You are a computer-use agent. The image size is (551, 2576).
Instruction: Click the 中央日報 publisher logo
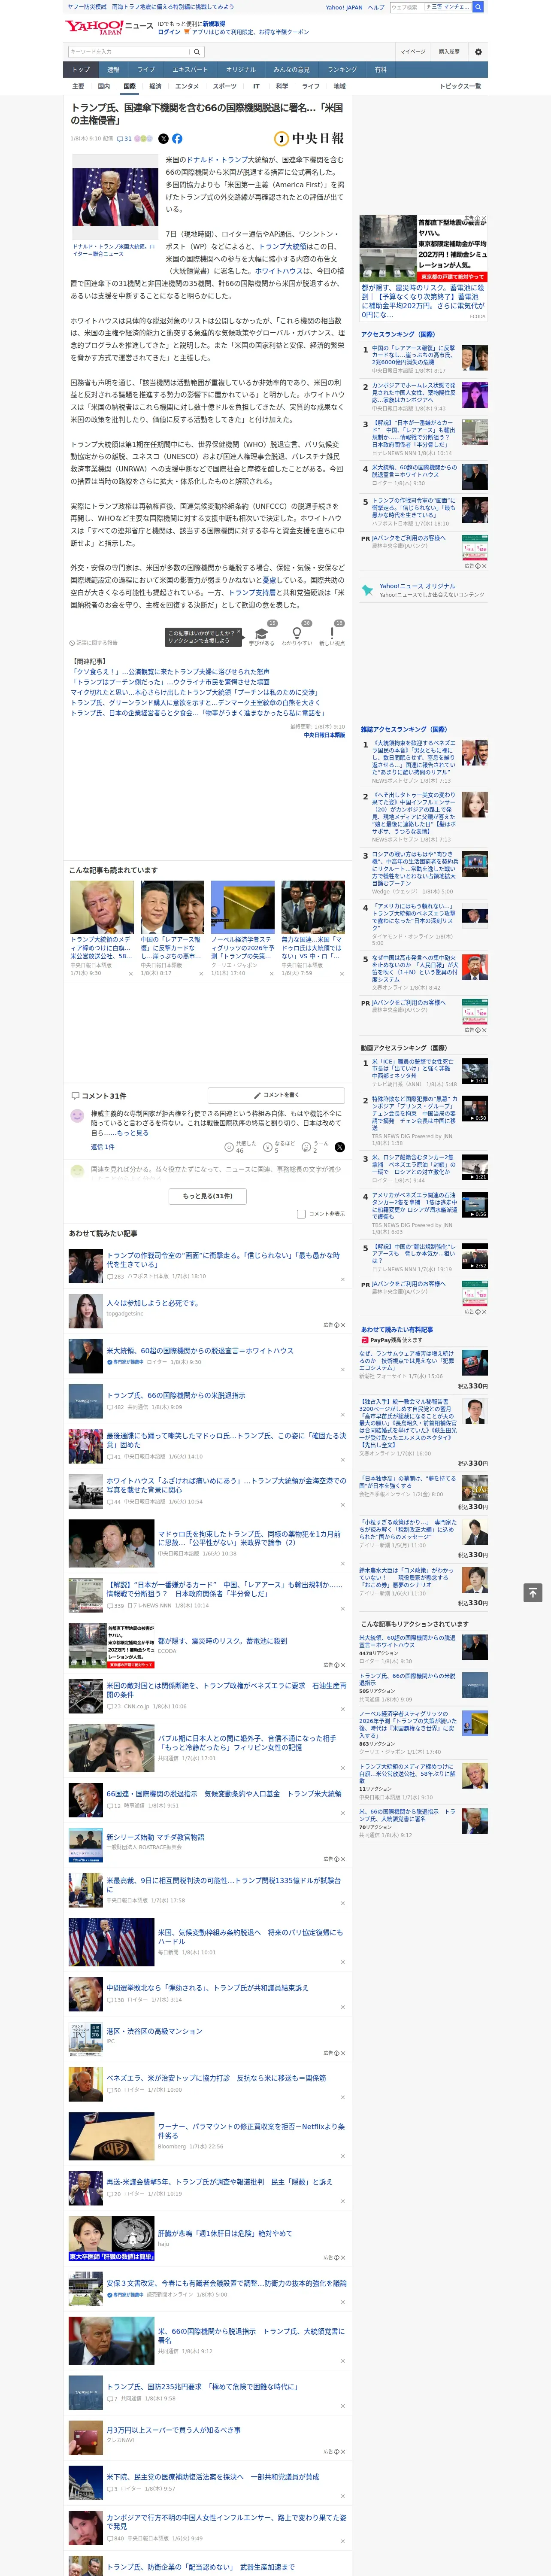coord(309,139)
